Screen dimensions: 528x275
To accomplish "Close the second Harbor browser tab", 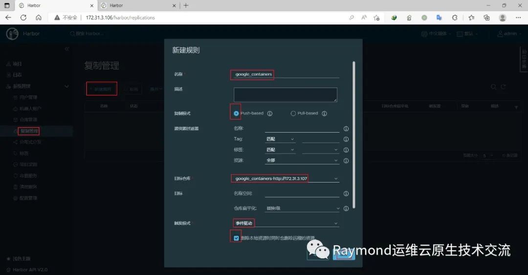I will click(174, 5).
